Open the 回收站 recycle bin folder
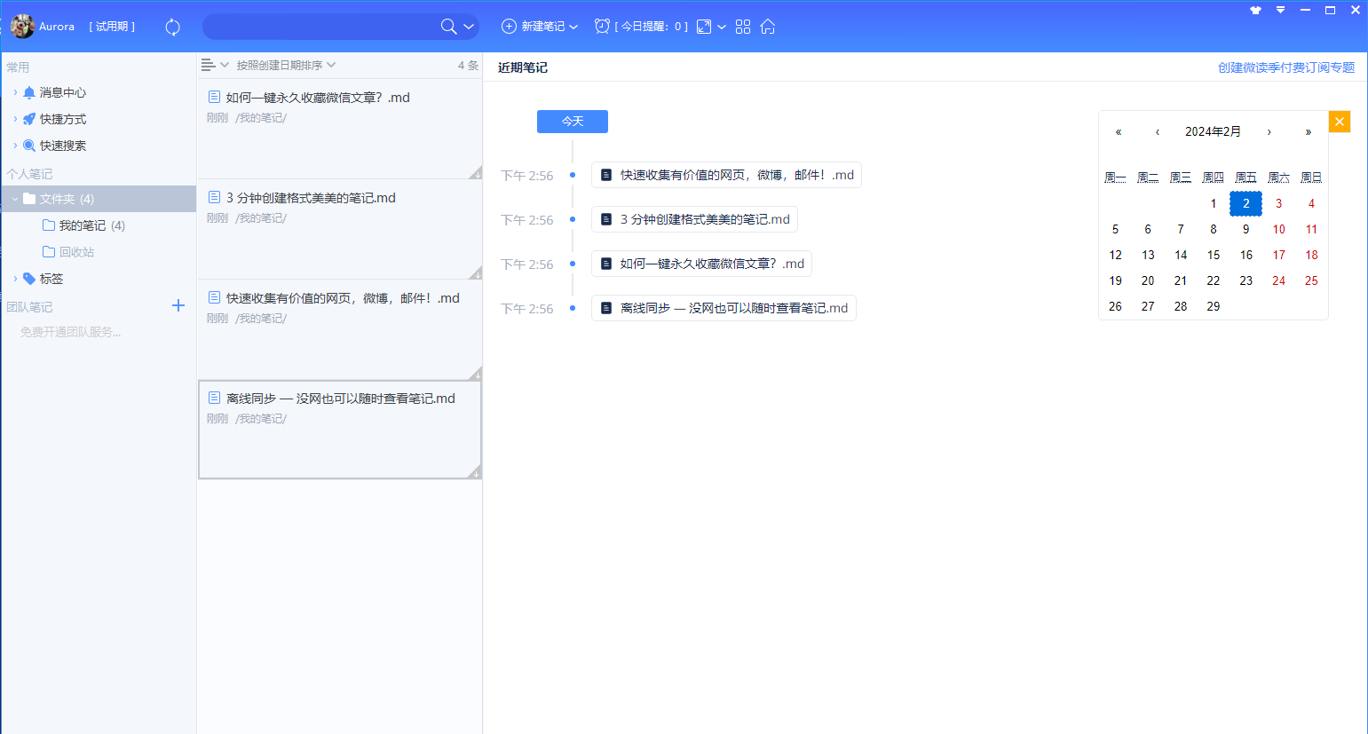Viewport: 1368px width, 734px height. [68, 252]
